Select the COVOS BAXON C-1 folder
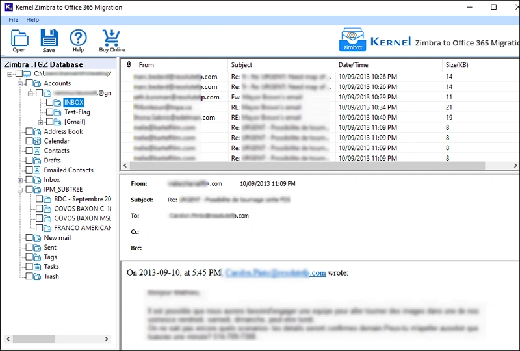This screenshot has height=351, width=520. [83, 209]
